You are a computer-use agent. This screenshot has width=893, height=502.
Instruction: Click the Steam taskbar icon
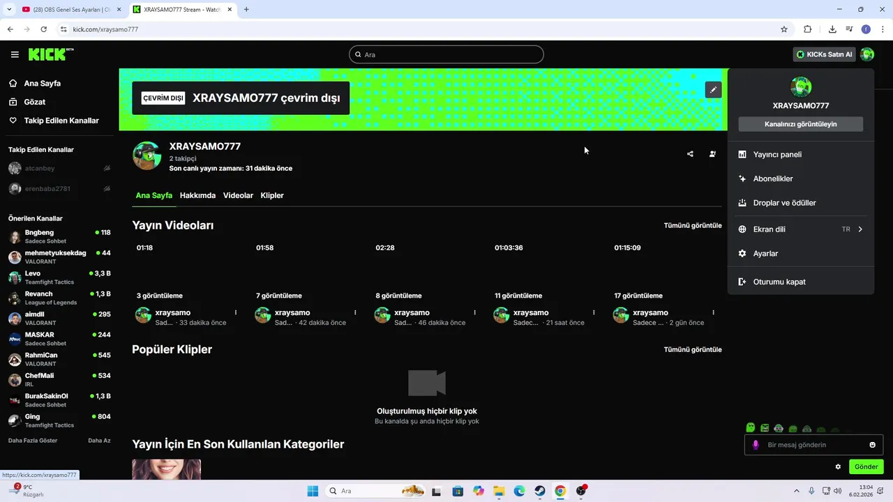click(540, 491)
